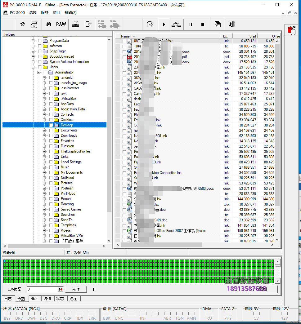Click the export document toolbar icon

(x=150, y=24)
